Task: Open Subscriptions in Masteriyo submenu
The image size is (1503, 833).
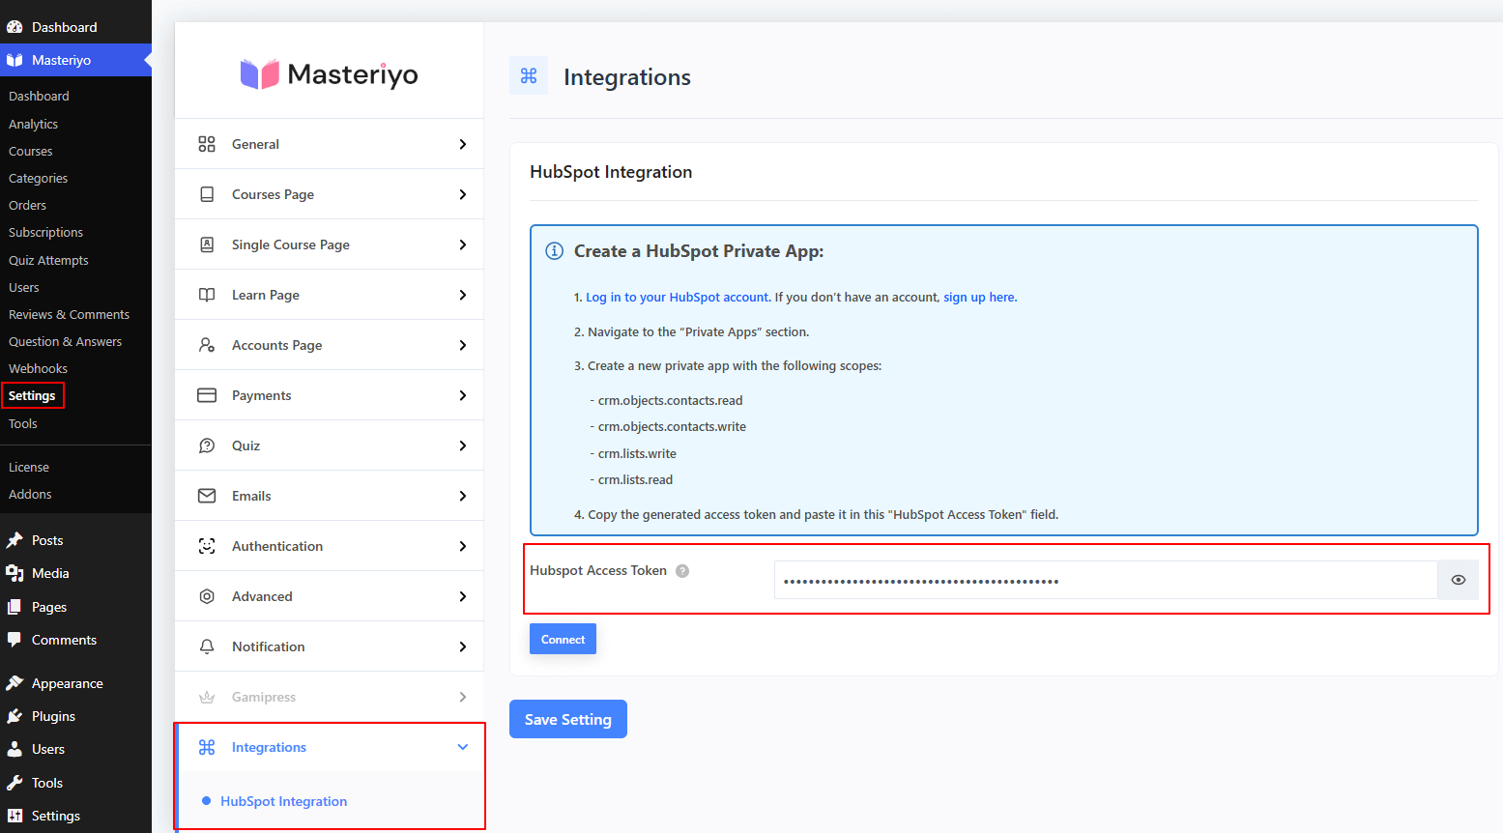Action: click(45, 232)
